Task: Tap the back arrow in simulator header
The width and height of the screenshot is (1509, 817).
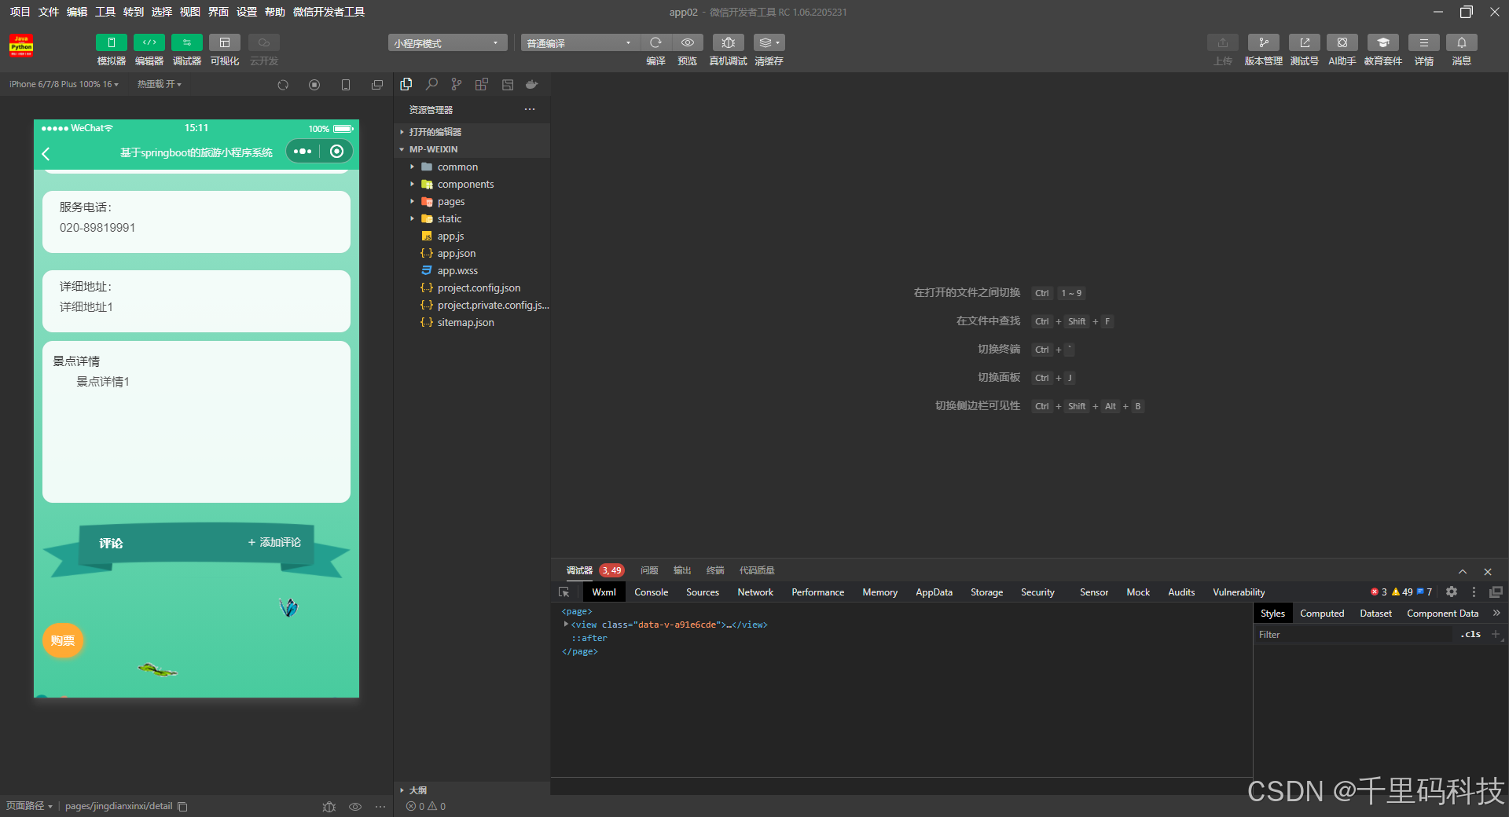Action: click(46, 153)
